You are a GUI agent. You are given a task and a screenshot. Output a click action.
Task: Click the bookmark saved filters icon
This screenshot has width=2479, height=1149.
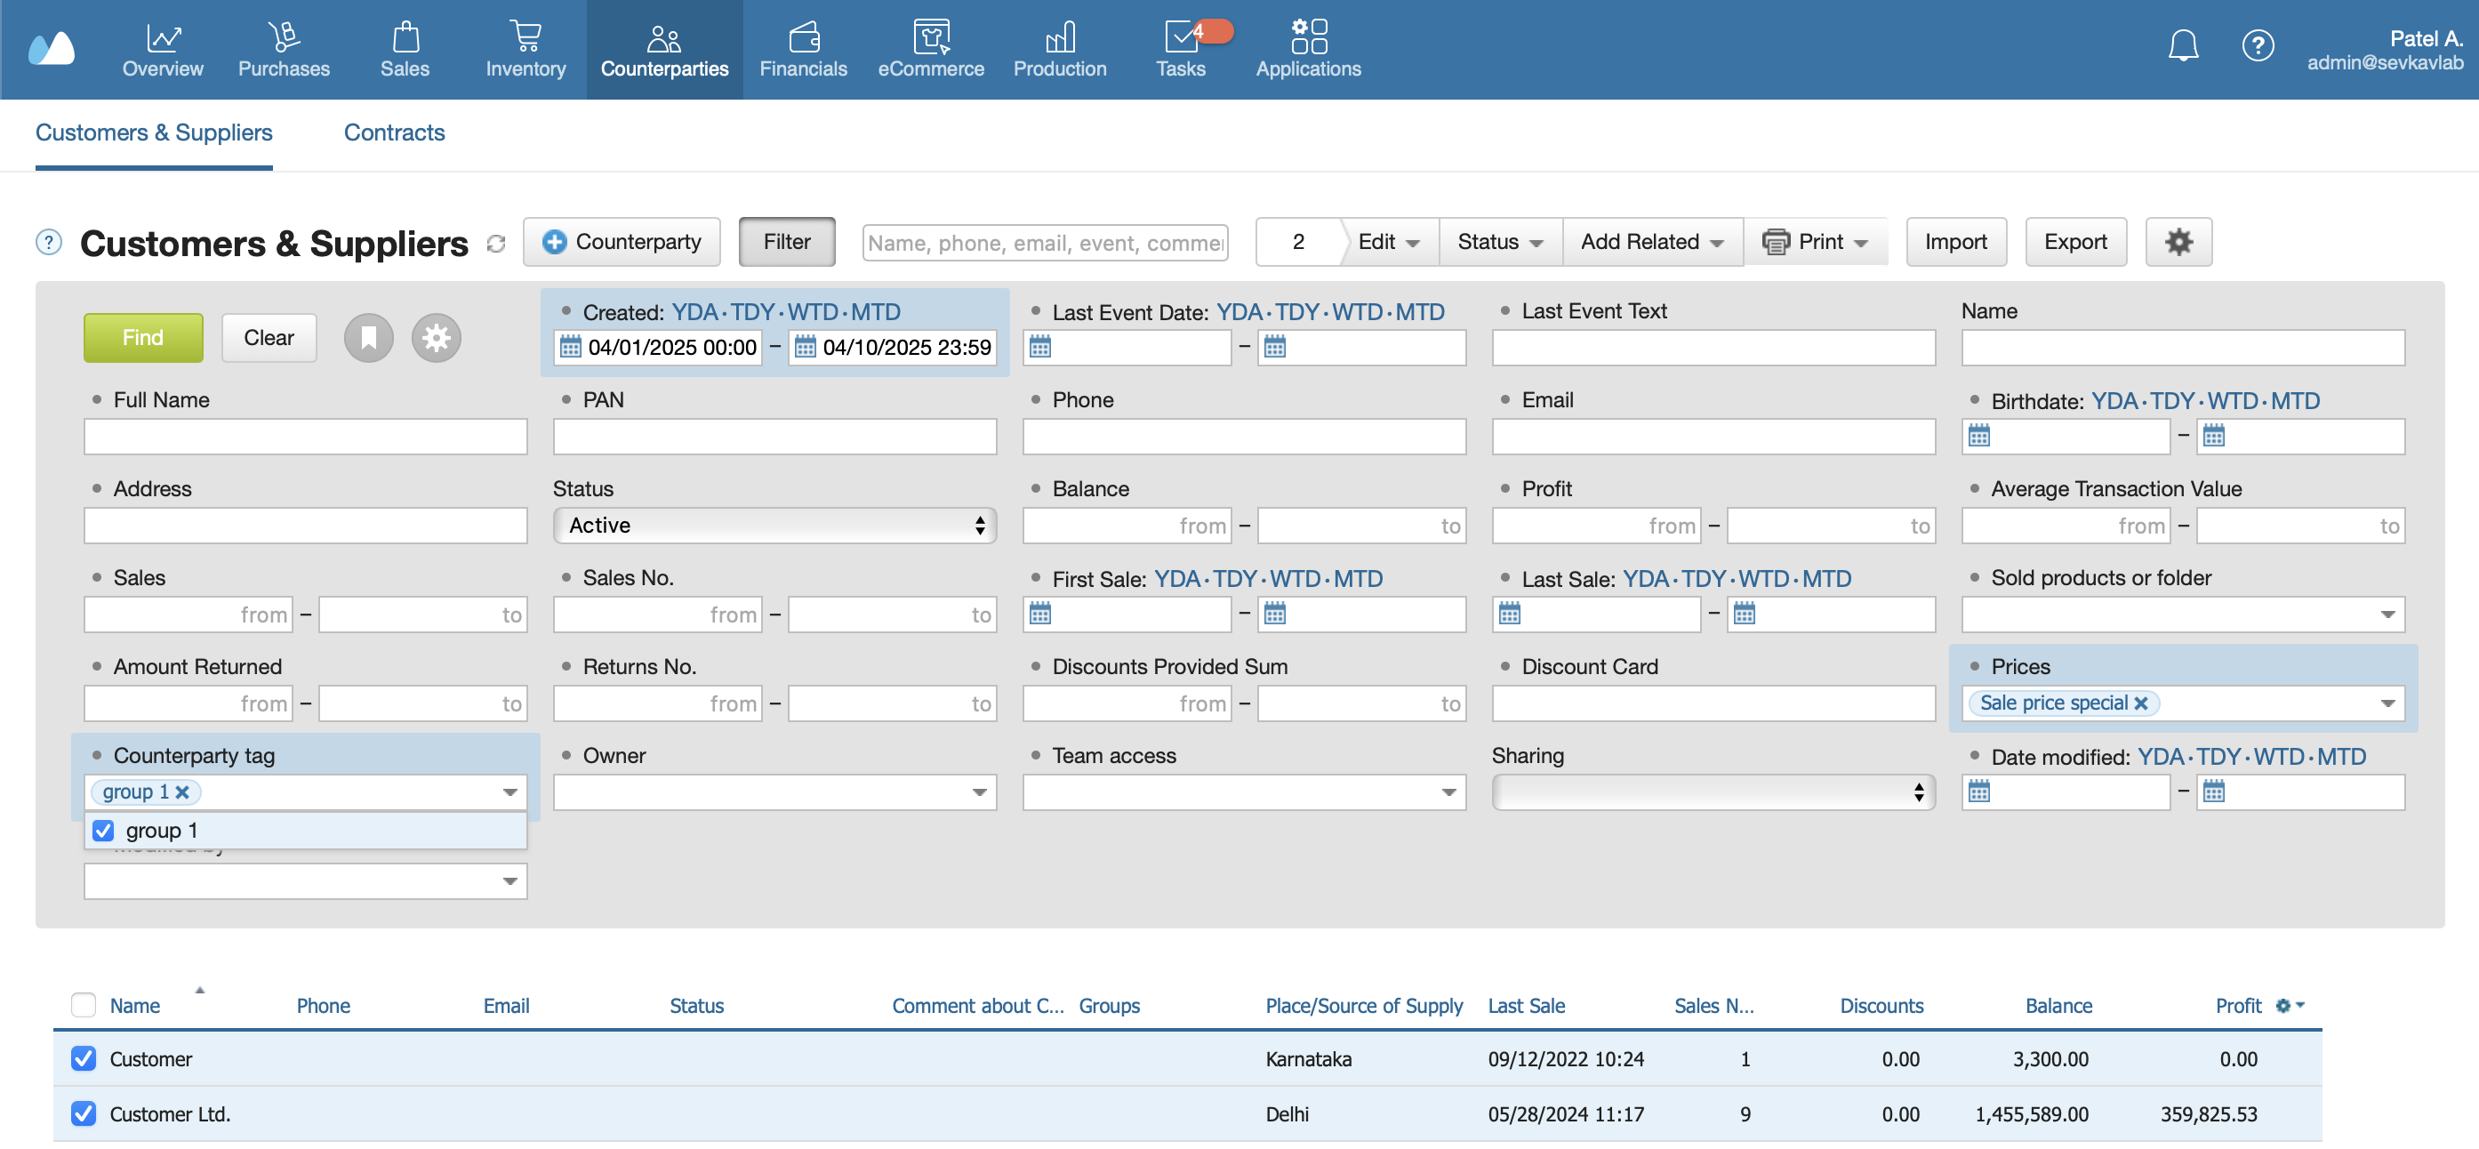click(369, 338)
